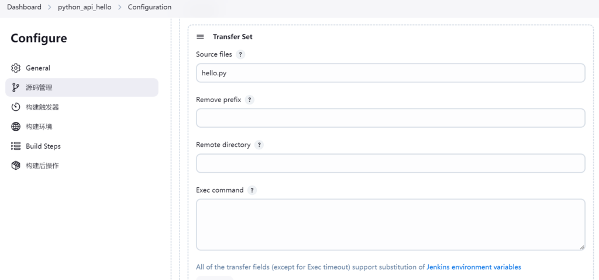The width and height of the screenshot is (599, 280).
Task: Open Jenkins environment variables link
Action: [474, 267]
